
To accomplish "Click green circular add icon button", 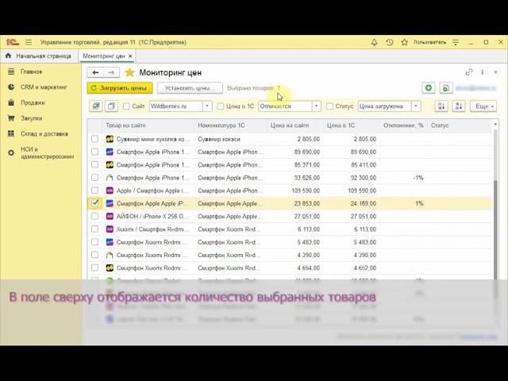I will (x=429, y=88).
